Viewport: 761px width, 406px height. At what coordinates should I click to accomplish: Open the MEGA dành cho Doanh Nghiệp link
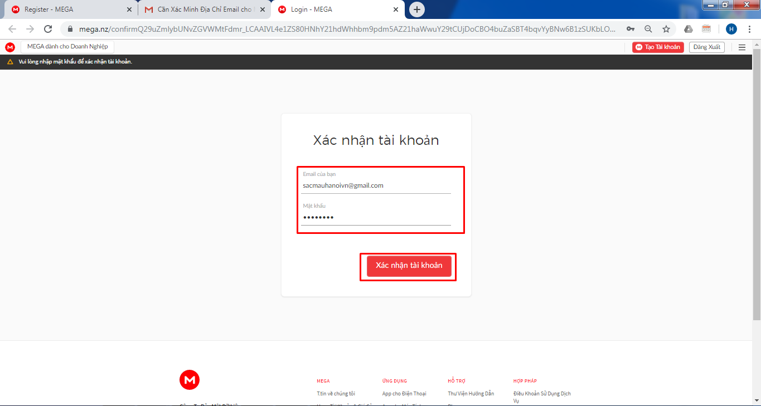point(67,47)
